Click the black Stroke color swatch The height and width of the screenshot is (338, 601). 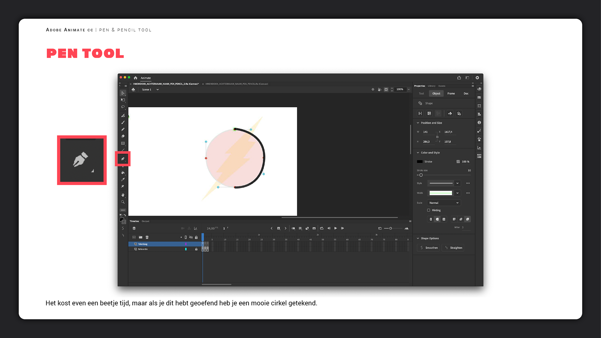tap(420, 162)
